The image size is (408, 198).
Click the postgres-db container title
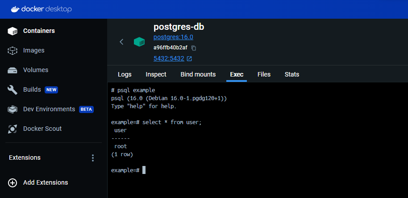pyautogui.click(x=179, y=27)
